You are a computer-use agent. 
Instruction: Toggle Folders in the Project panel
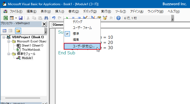coord(18,31)
